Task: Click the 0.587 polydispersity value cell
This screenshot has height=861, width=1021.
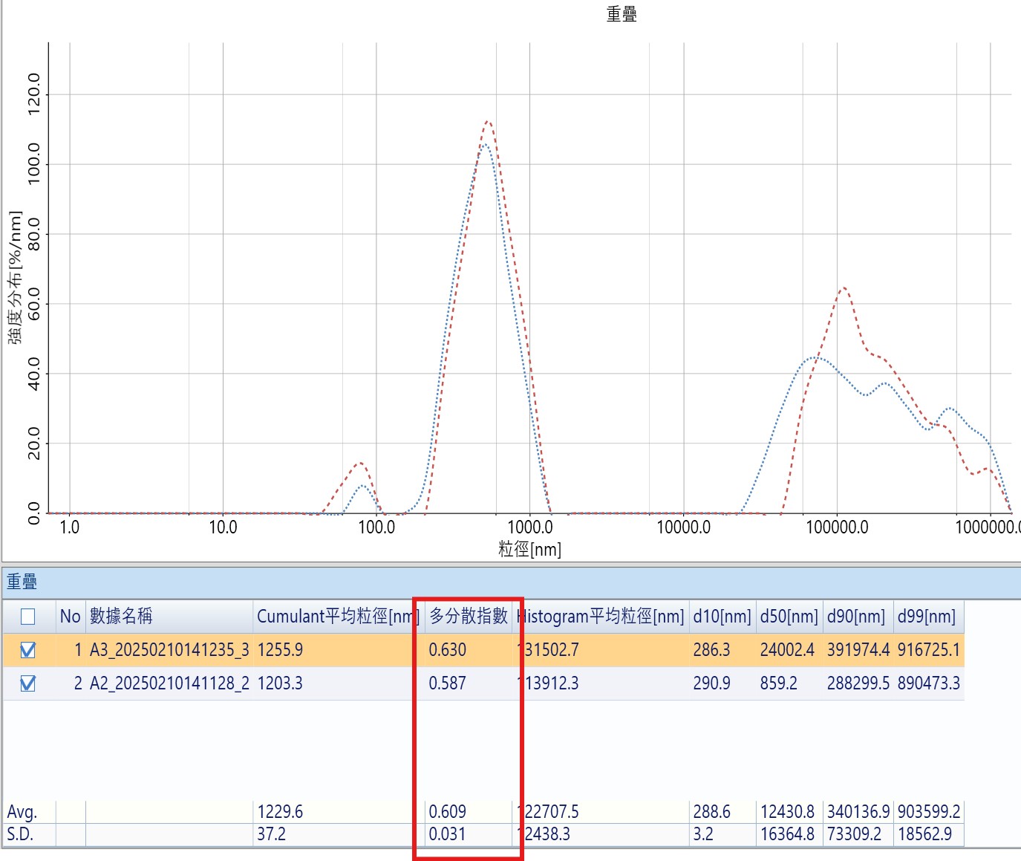Action: pos(447,683)
